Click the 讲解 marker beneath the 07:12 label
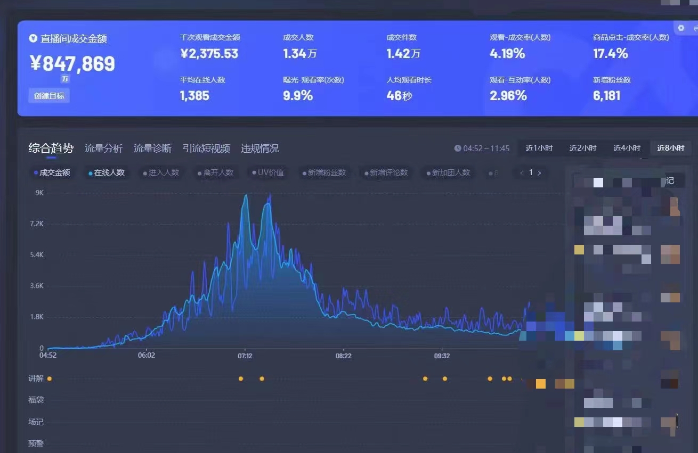 click(241, 378)
